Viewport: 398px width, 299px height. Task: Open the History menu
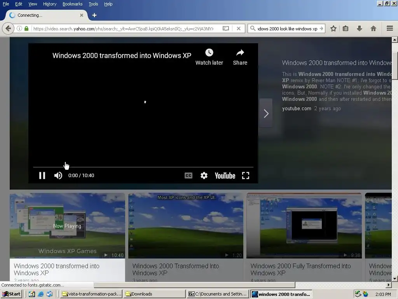[x=50, y=4]
